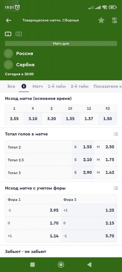This screenshot has height=272, width=122.
Task: Tap the Россия team logo
Action: (x=8, y=53)
